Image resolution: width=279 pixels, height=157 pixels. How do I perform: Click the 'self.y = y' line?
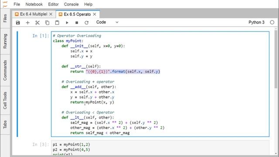(82, 56)
